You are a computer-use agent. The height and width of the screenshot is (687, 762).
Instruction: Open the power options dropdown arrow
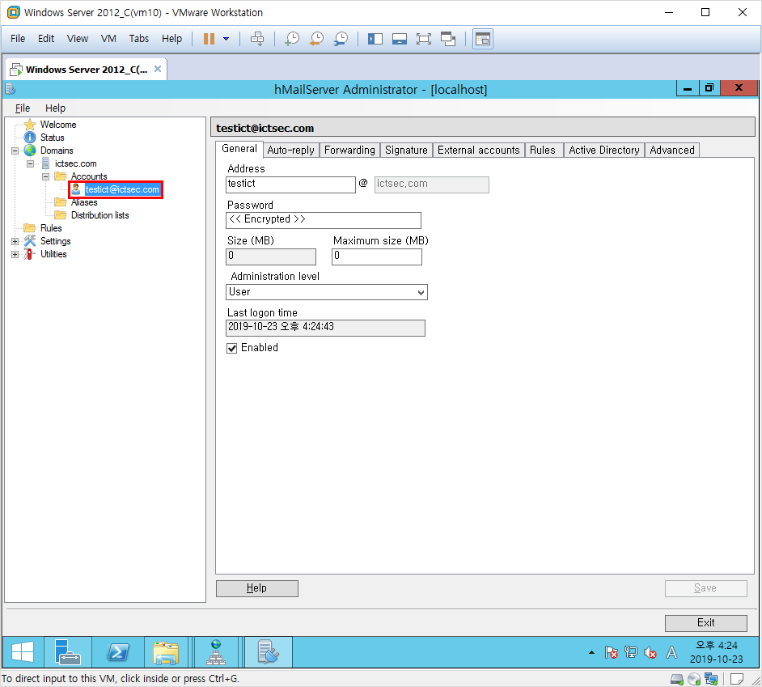(x=226, y=39)
